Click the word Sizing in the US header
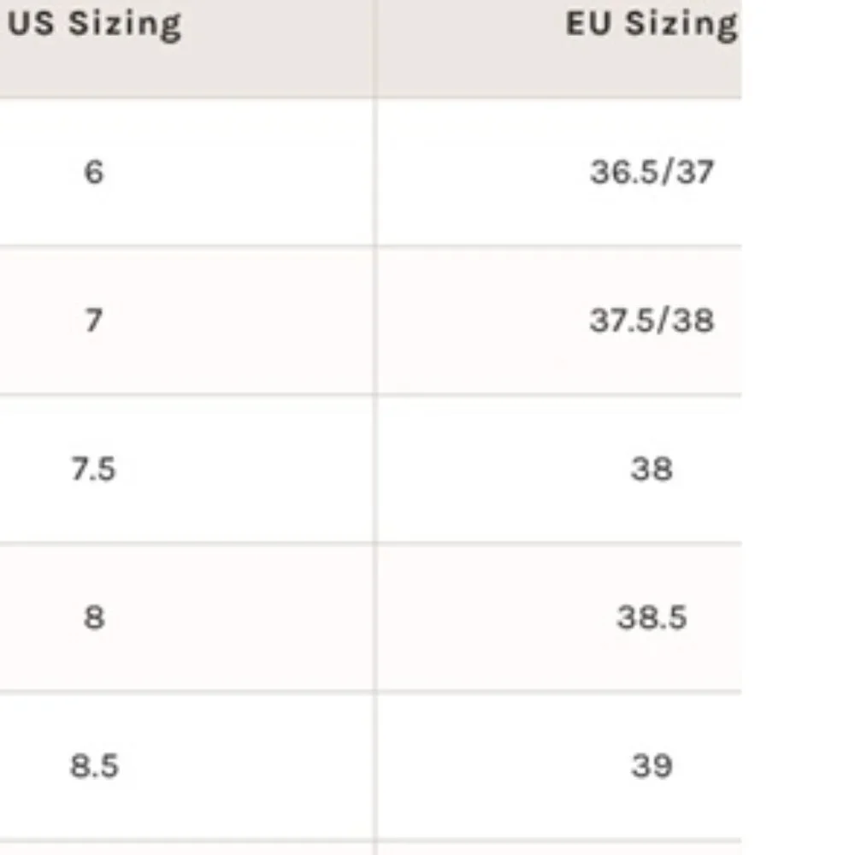This screenshot has width=855, height=855. click(125, 26)
